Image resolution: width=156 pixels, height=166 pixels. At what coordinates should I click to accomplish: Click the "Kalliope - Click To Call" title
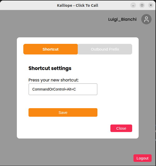(x=77, y=5)
